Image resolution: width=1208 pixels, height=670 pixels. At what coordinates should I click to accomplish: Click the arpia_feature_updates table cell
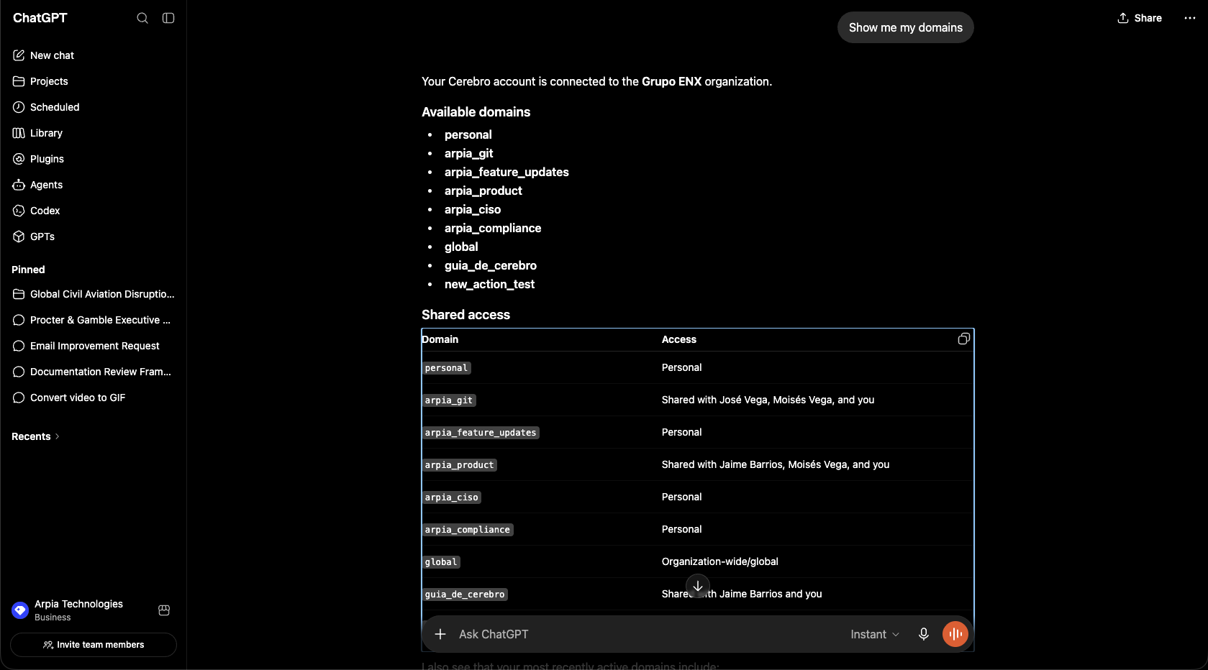click(x=481, y=433)
